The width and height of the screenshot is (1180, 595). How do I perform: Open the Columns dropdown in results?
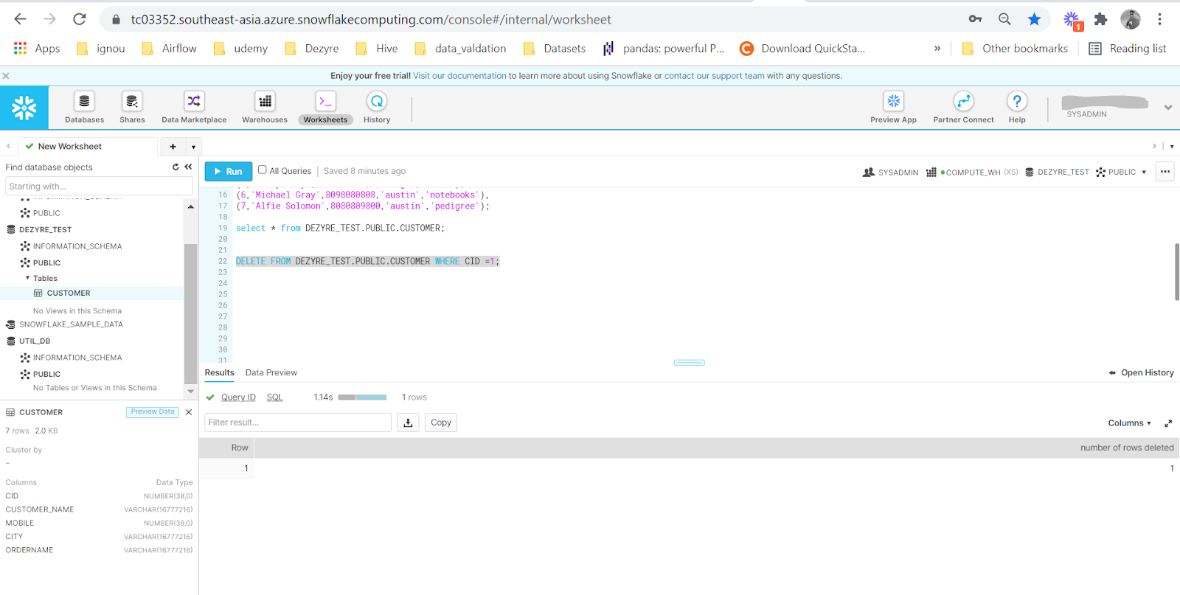[x=1129, y=423]
